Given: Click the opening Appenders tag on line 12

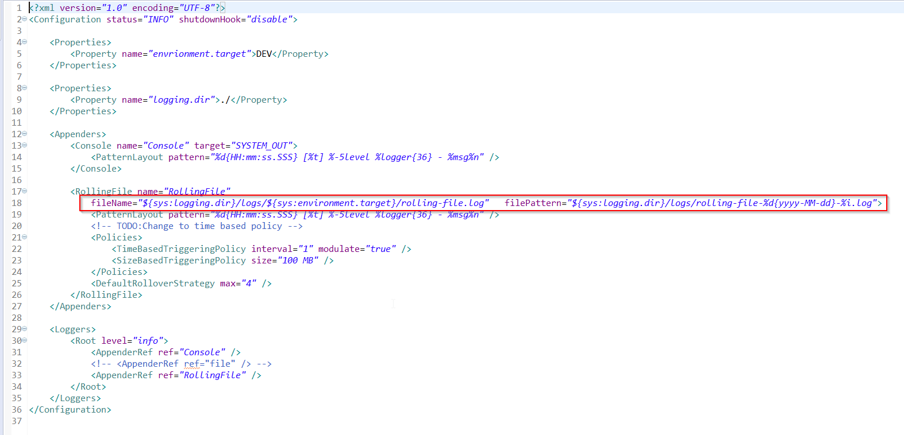Looking at the screenshot, I should (x=78, y=134).
